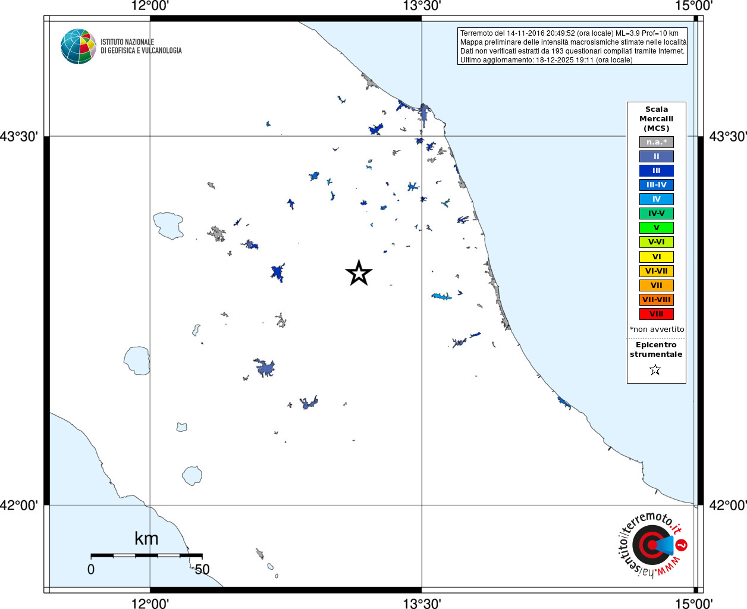Click the scale bar '50' value

click(202, 569)
